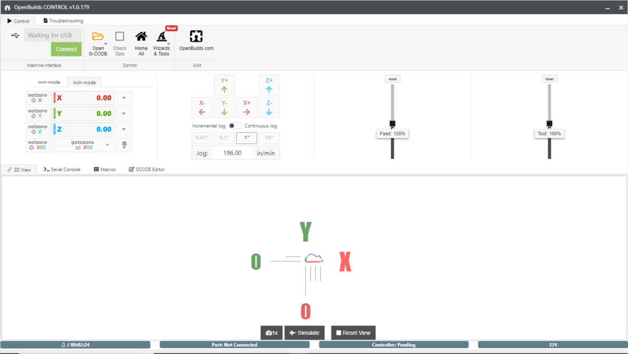
Task: Click the Home All house icon
Action: point(141,37)
